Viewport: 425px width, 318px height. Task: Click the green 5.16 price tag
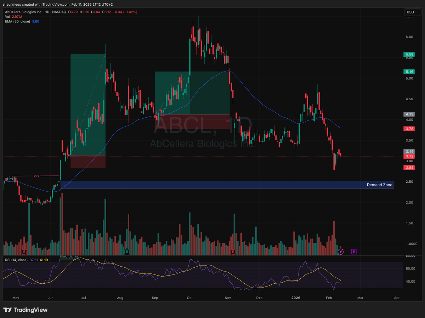click(x=410, y=72)
